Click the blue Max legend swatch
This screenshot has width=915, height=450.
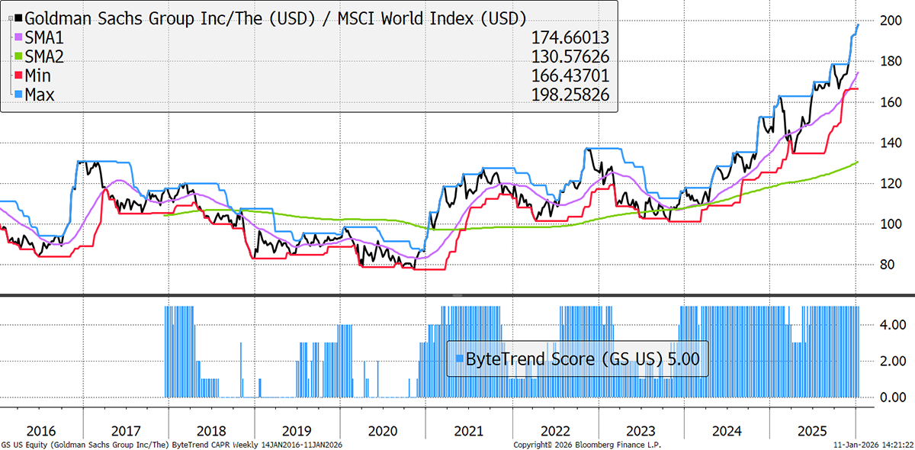[x=18, y=95]
